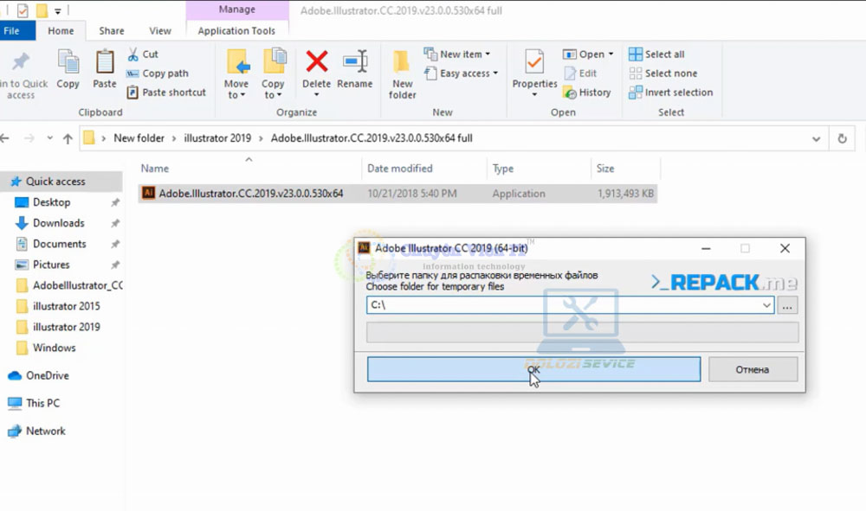This screenshot has width=866, height=511.
Task: Open the Share ribbon tab
Action: pyautogui.click(x=111, y=30)
